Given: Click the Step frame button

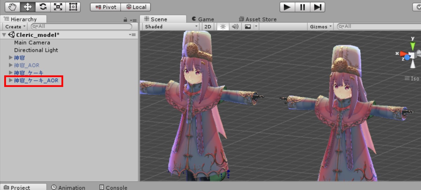Looking at the screenshot, I should (317, 7).
